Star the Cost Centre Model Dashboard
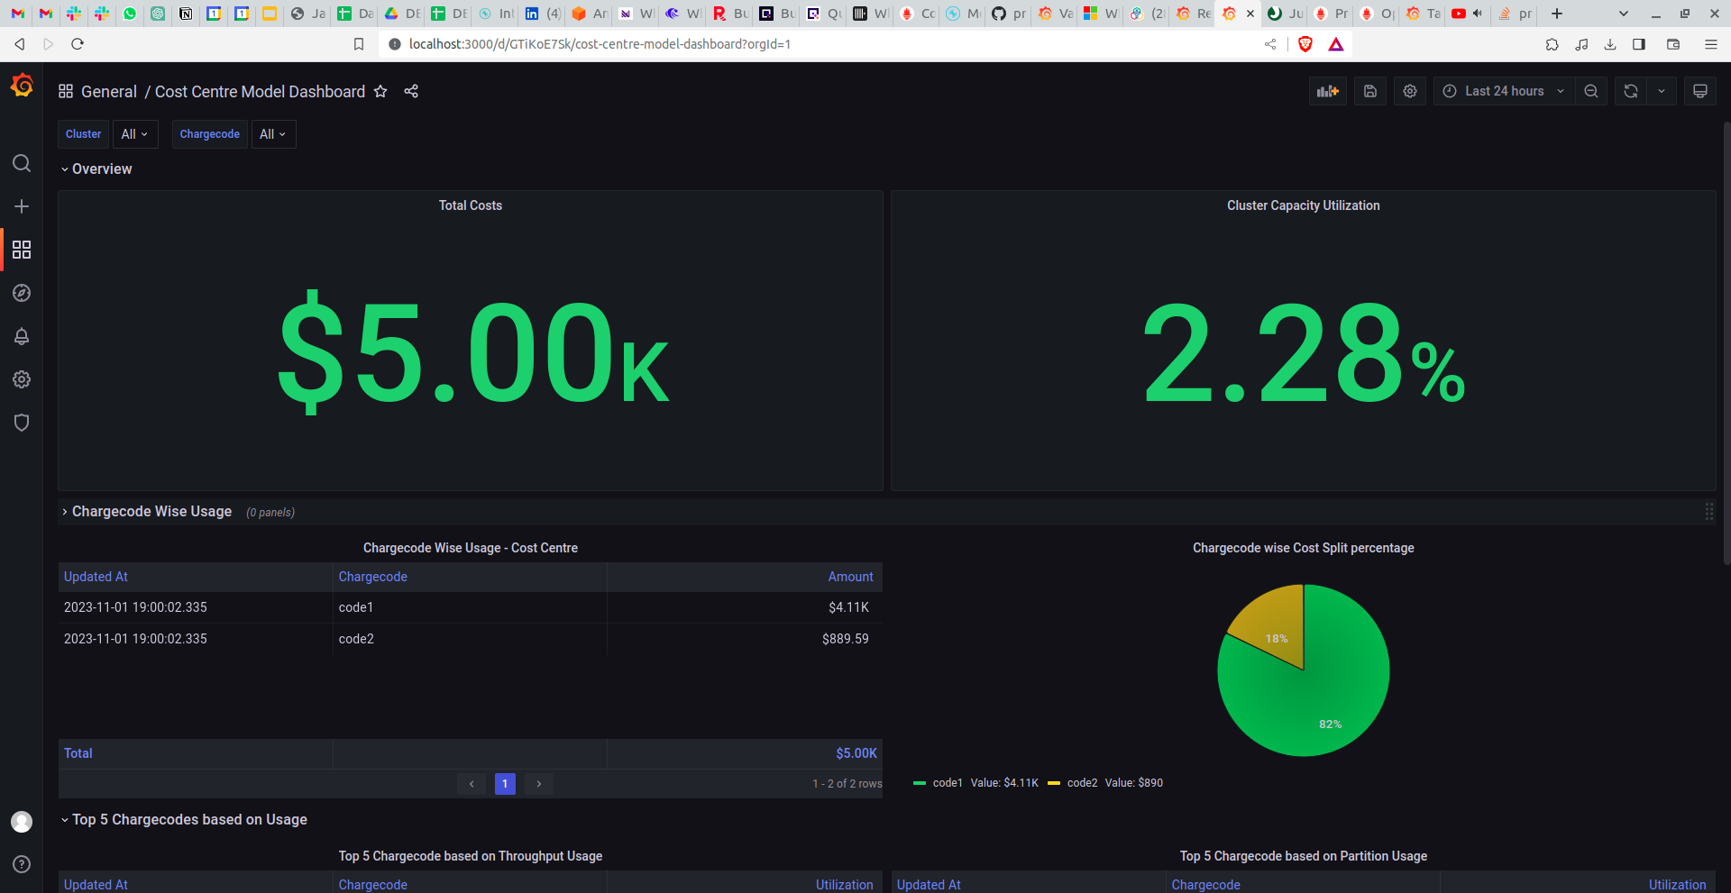 (380, 91)
